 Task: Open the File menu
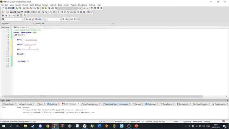pyautogui.click(x=2, y=5)
